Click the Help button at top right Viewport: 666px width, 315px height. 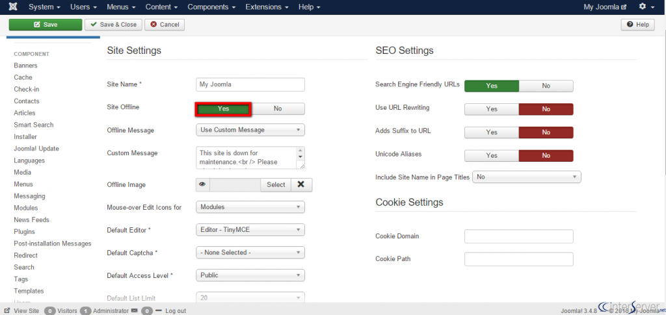(638, 25)
